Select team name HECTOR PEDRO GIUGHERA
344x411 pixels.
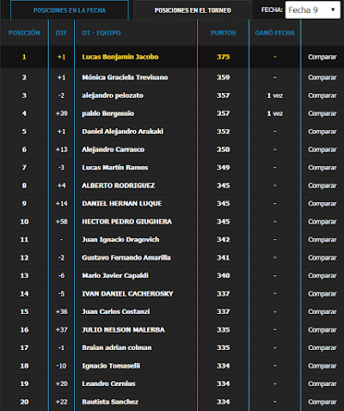coord(127,222)
